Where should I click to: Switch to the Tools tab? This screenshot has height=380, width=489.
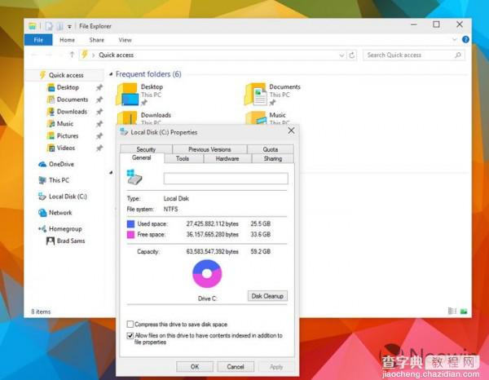[183, 158]
